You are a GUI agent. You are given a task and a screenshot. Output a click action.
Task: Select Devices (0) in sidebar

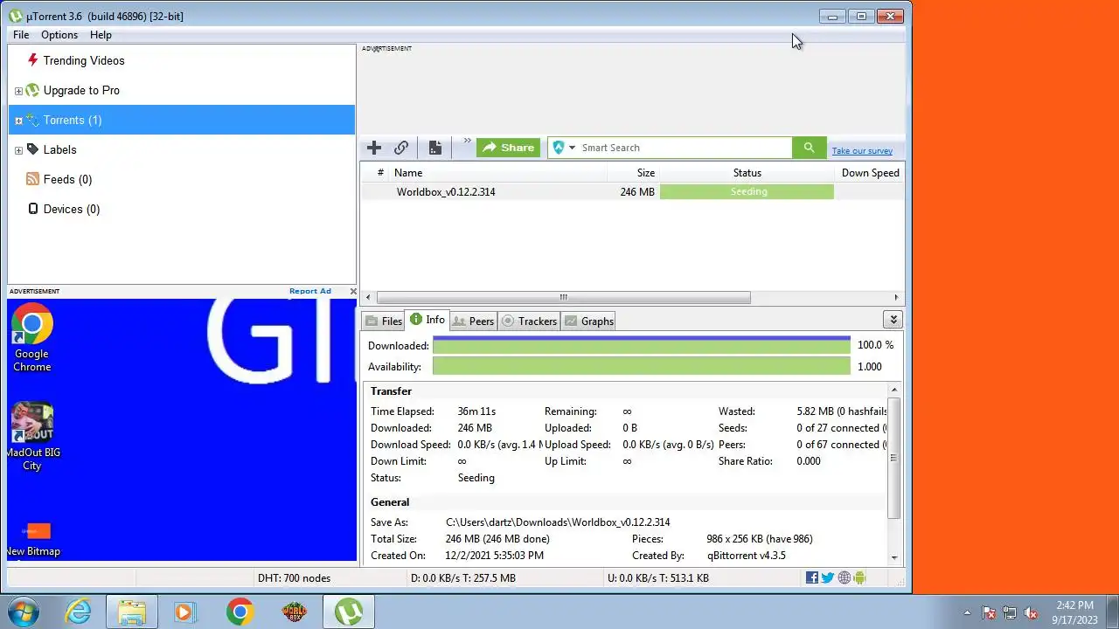(x=72, y=209)
